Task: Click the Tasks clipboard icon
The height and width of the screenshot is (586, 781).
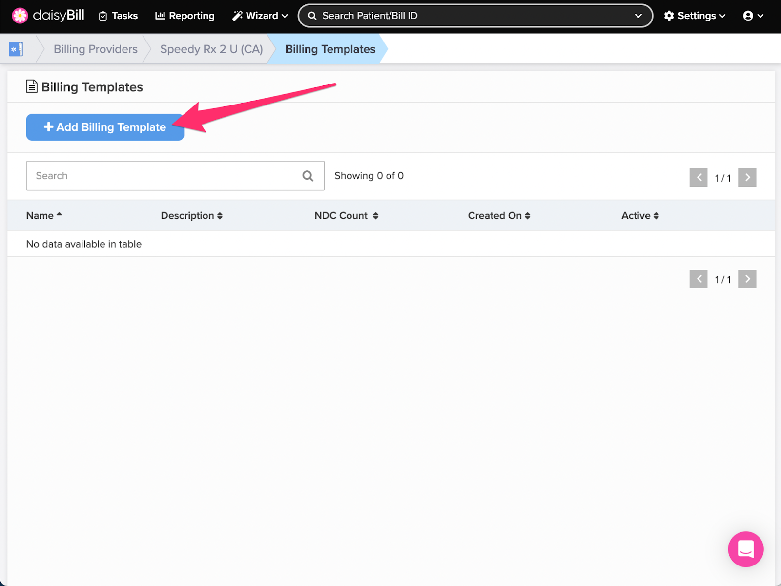Action: (103, 16)
